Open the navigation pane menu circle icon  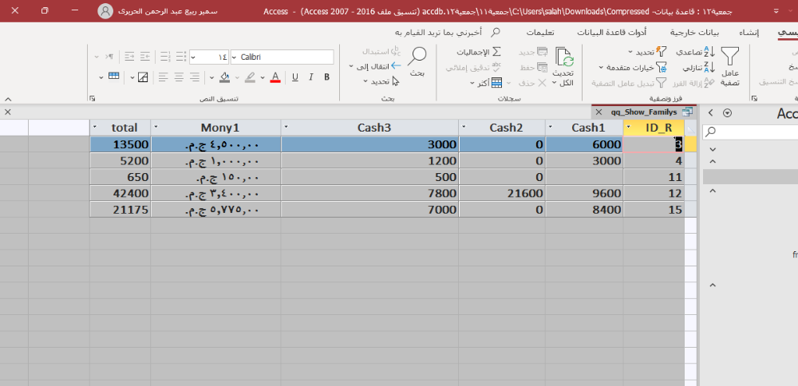click(727, 113)
